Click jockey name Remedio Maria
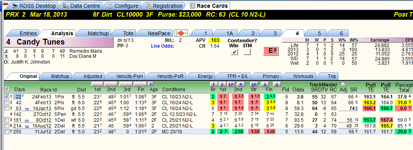Image resolution: width=413 pixels, height=150 pixels. [x=86, y=51]
